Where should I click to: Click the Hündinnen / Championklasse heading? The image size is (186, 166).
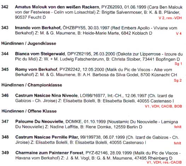[x=32, y=85]
